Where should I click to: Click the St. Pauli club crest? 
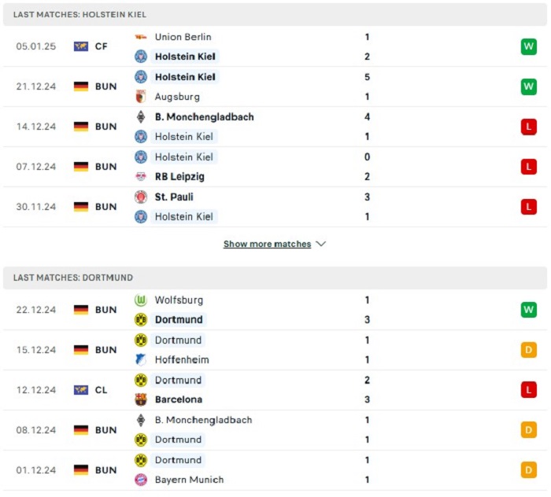(141, 197)
